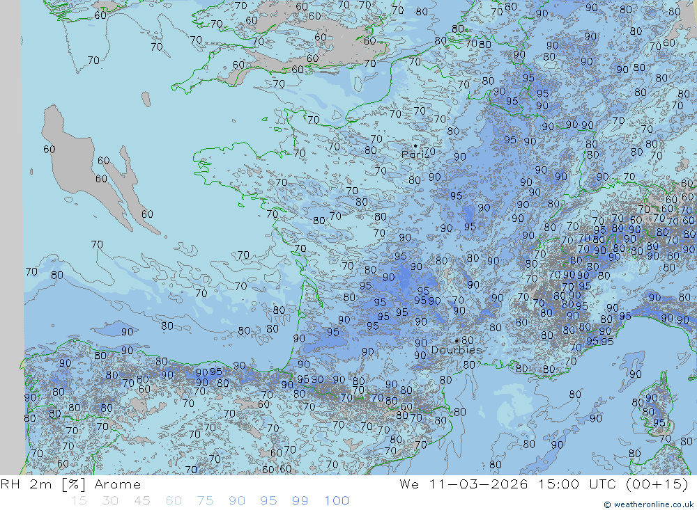Click the Paris city label

pyautogui.click(x=414, y=154)
